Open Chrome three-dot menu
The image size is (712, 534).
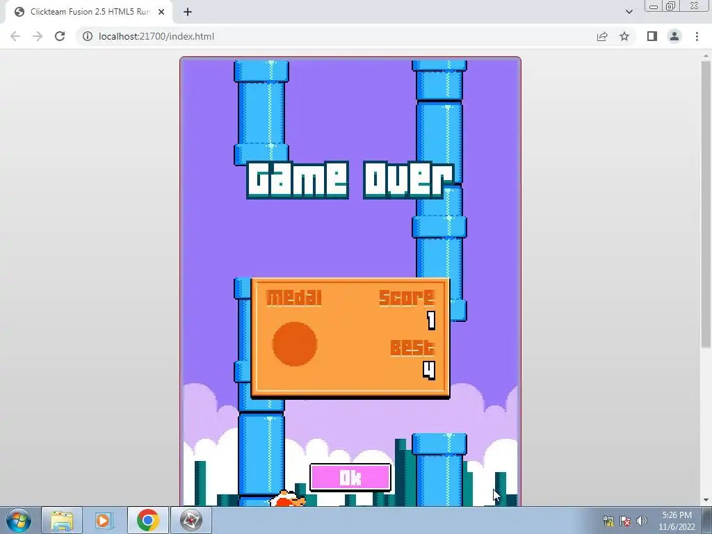(x=697, y=36)
